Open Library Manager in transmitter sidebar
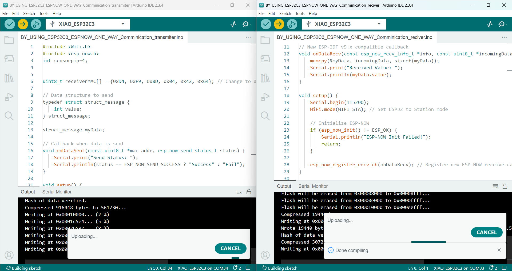 tap(9, 78)
